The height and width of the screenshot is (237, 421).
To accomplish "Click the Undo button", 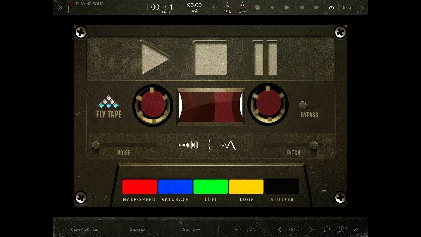I will [x=346, y=7].
